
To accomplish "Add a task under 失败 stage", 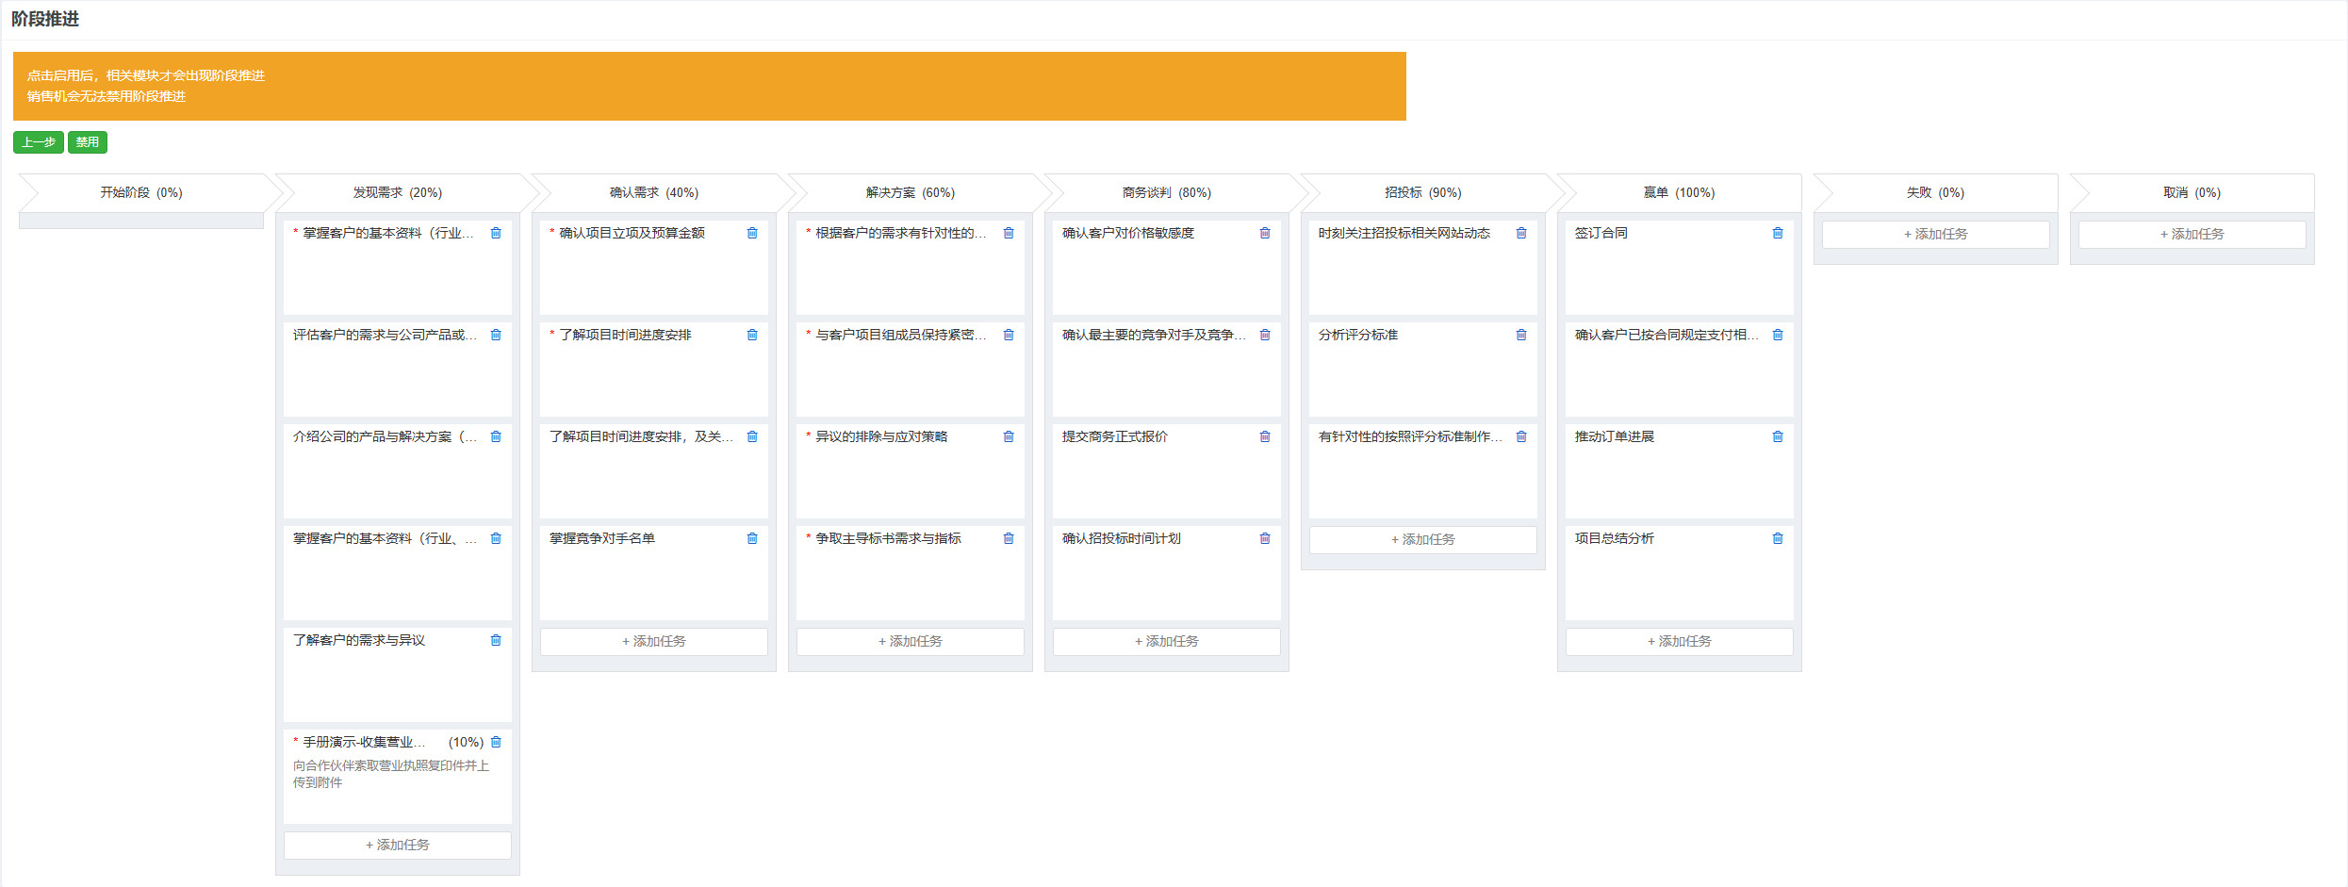I will coord(1936,234).
